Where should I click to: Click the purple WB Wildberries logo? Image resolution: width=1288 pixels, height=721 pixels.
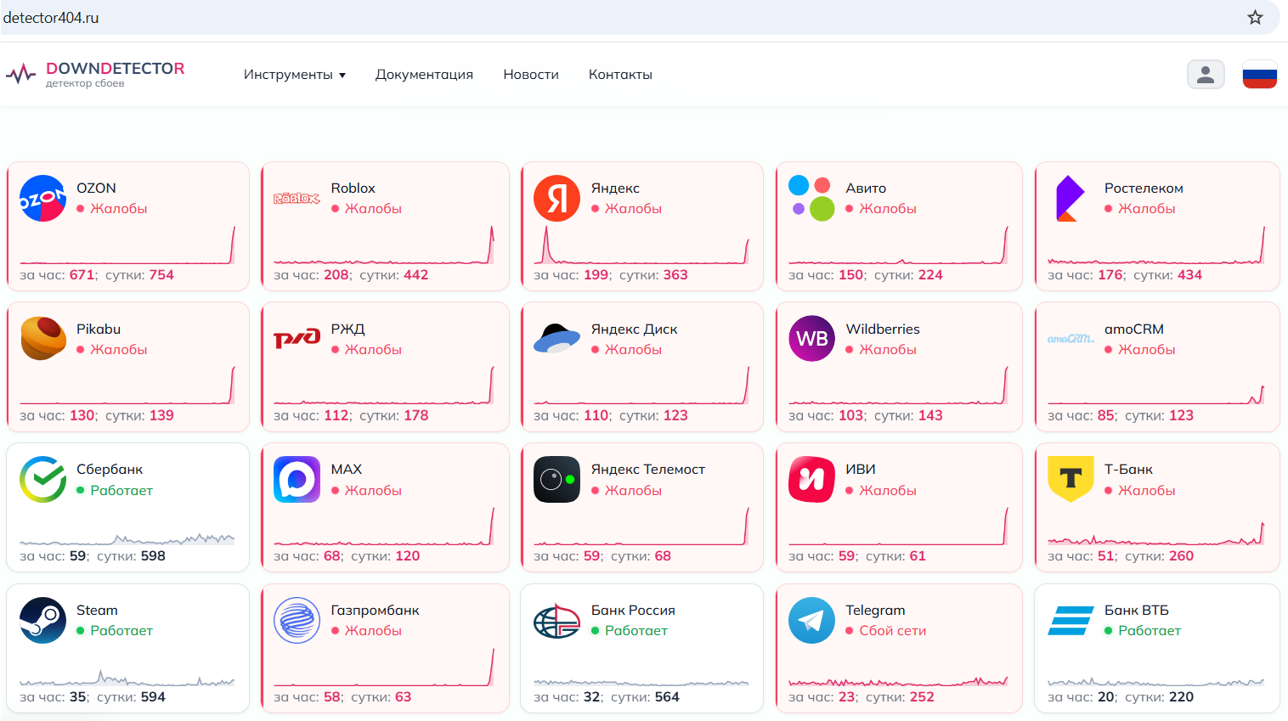[811, 339]
